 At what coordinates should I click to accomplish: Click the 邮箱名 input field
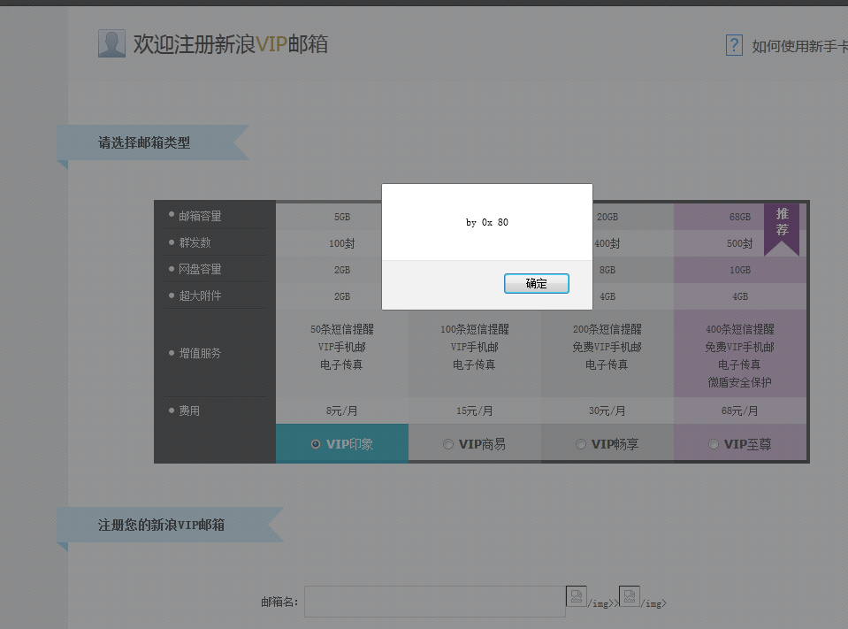pos(435,602)
